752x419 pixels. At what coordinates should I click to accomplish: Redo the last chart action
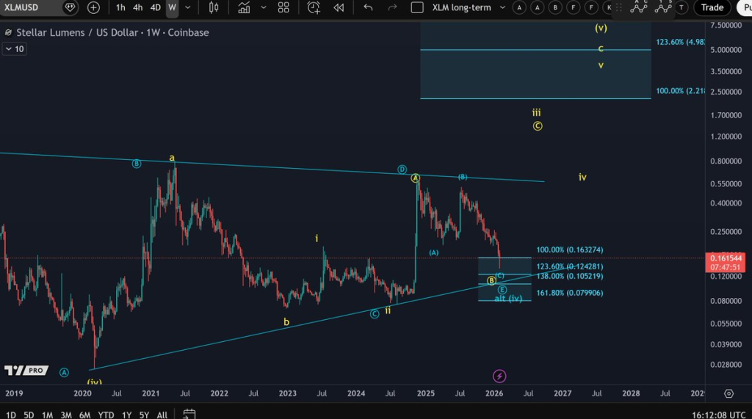(x=392, y=7)
